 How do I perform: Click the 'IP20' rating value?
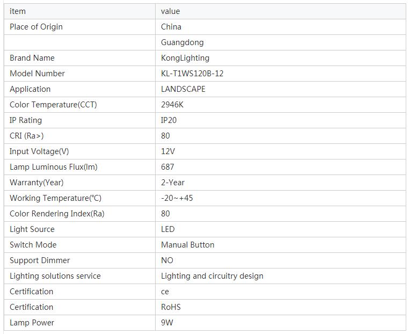click(169, 120)
